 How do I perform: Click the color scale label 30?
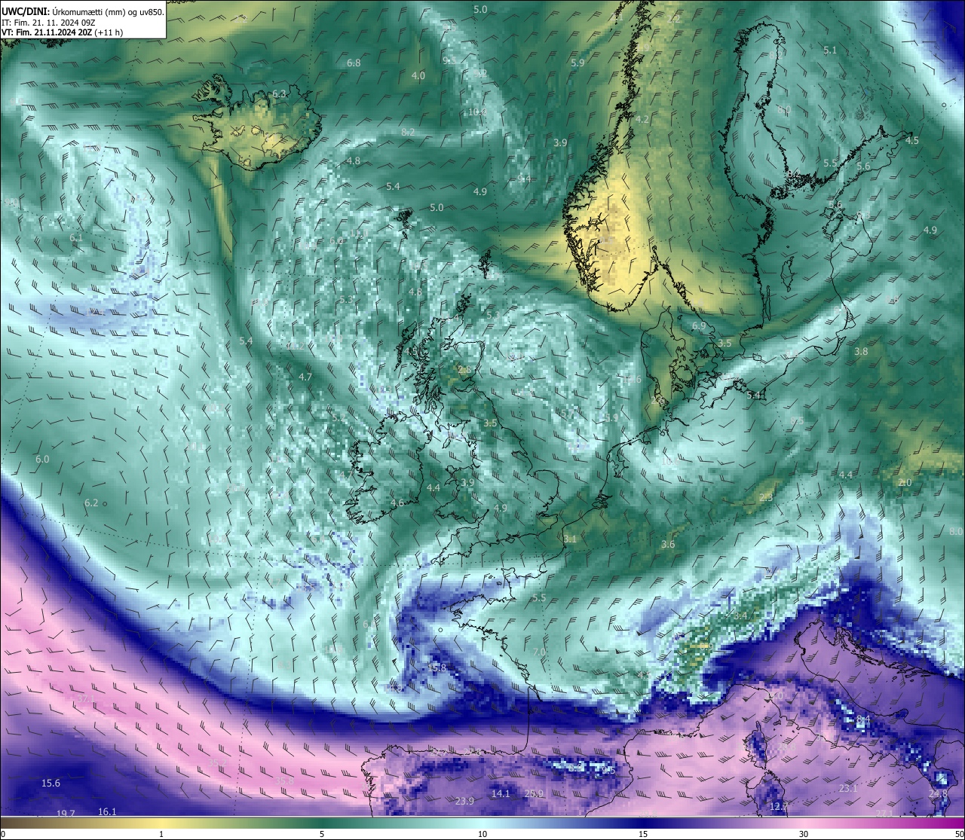click(x=804, y=834)
